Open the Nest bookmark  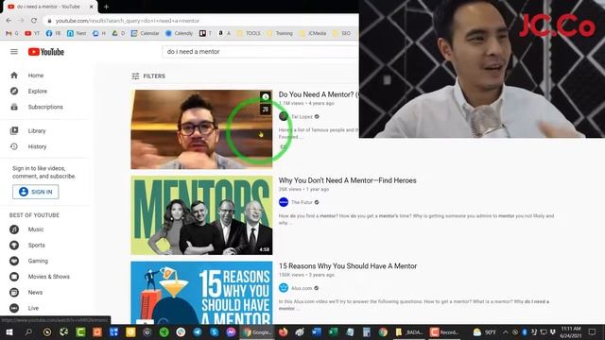click(77, 34)
